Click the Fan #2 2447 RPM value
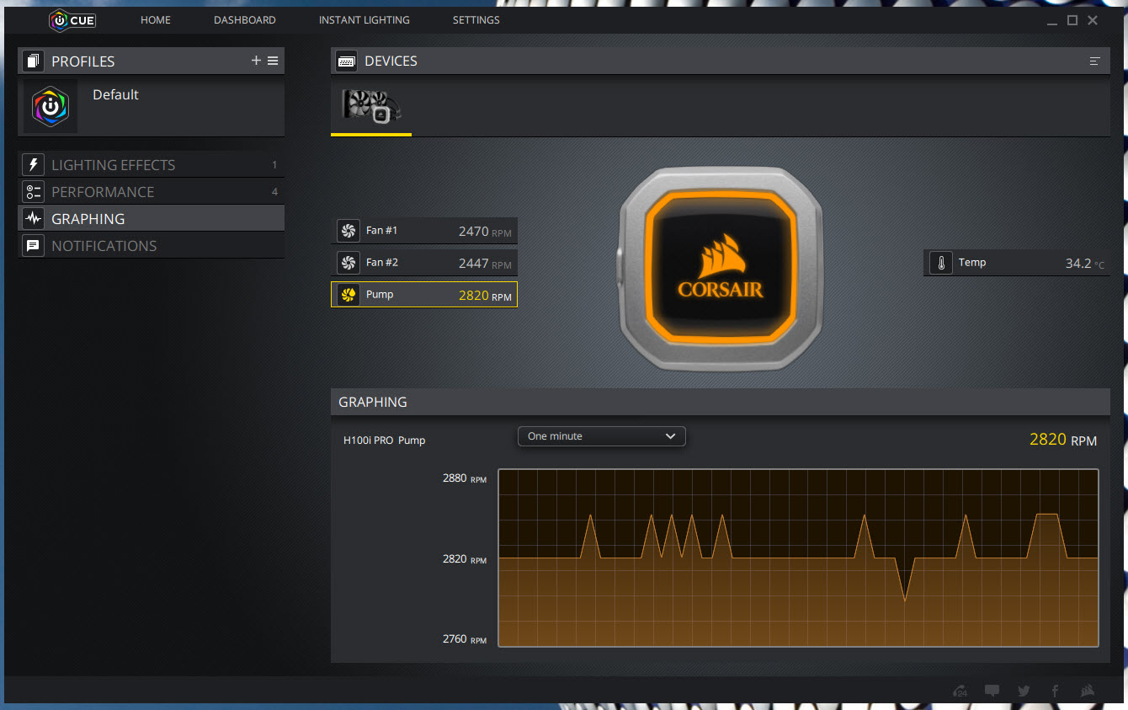Image resolution: width=1128 pixels, height=710 pixels. [485, 264]
